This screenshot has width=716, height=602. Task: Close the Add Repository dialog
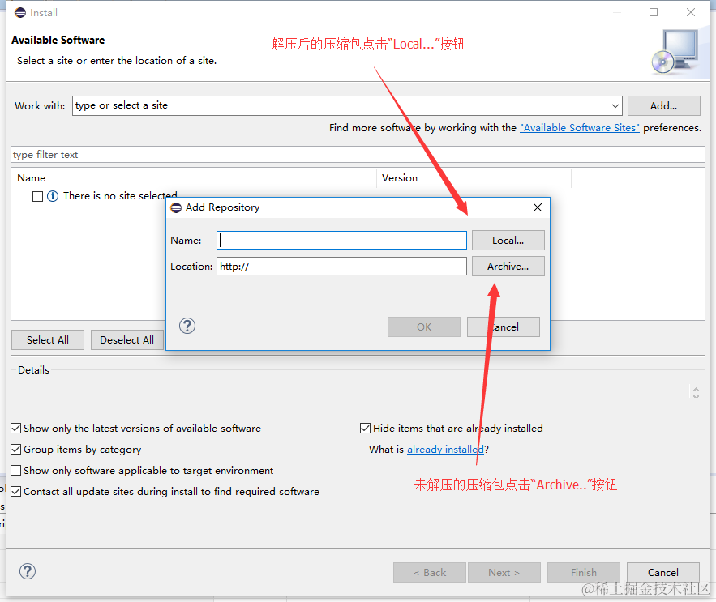[x=538, y=207]
